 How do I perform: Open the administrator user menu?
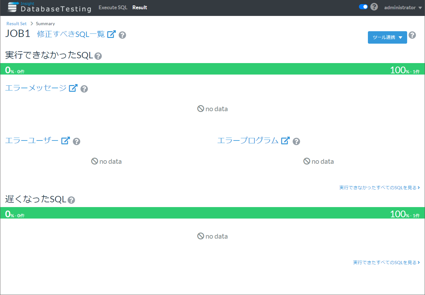click(x=403, y=7)
